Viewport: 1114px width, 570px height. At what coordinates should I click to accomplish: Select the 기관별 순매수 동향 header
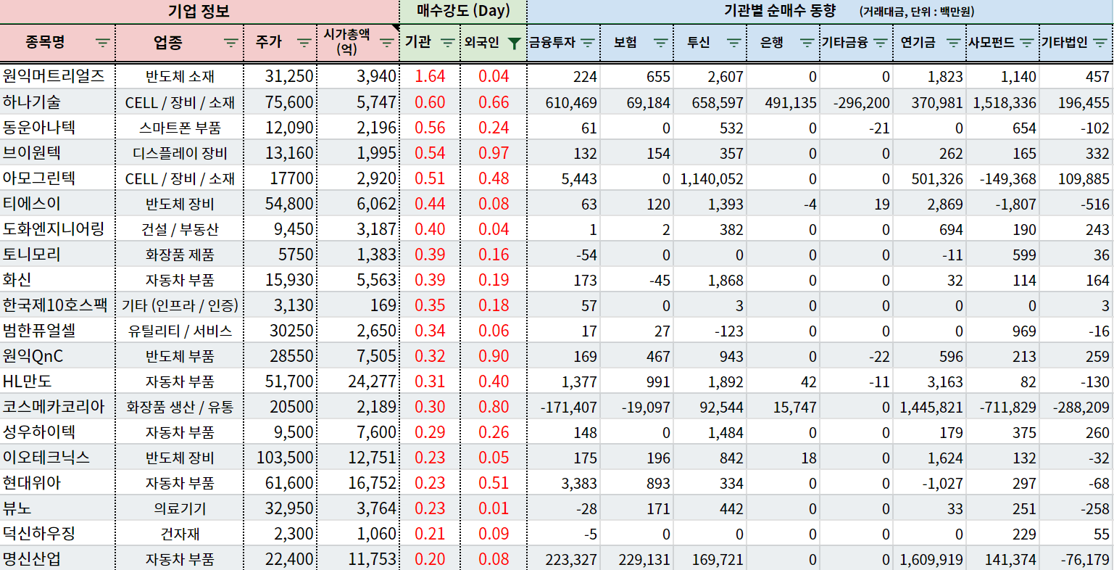coord(820,12)
